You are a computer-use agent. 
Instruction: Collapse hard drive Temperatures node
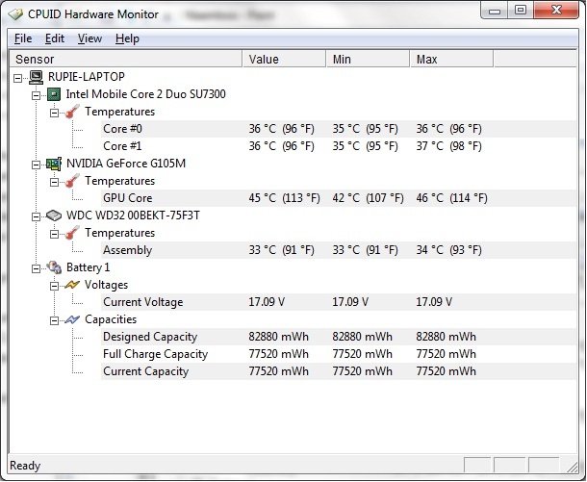pos(54,234)
